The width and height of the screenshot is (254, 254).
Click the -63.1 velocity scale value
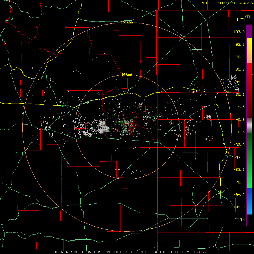[x=239, y=170]
